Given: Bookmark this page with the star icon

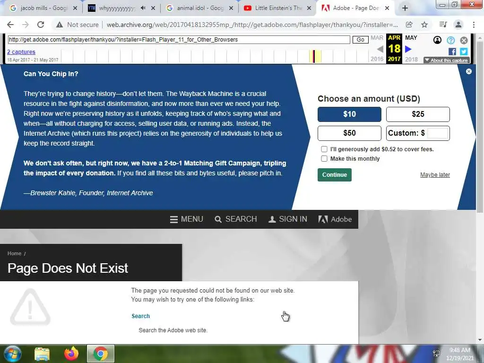Looking at the screenshot, I should (x=424, y=25).
